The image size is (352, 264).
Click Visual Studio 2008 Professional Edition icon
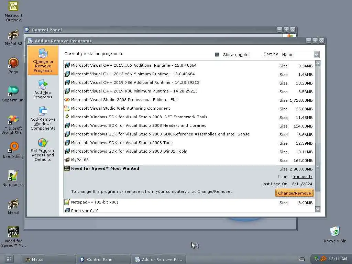tap(67, 100)
